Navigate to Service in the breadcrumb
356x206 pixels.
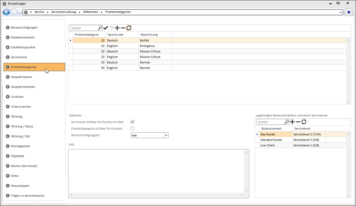coord(39,12)
